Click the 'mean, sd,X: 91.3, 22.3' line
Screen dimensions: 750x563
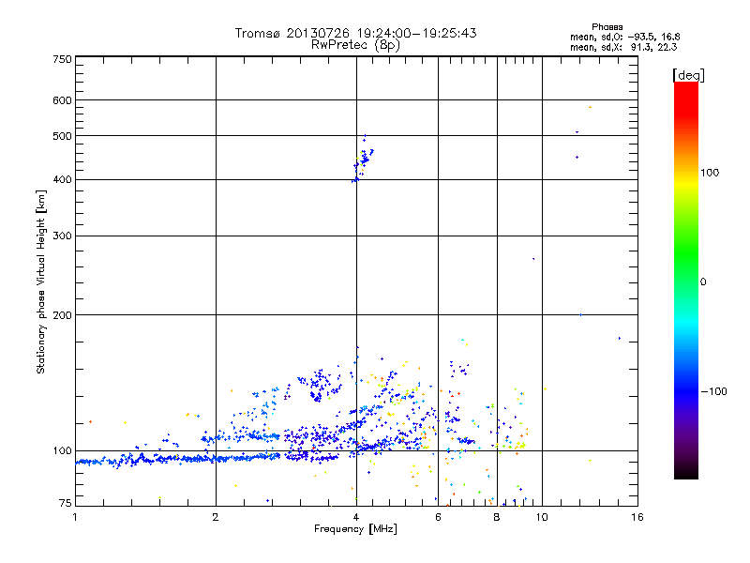coord(623,47)
